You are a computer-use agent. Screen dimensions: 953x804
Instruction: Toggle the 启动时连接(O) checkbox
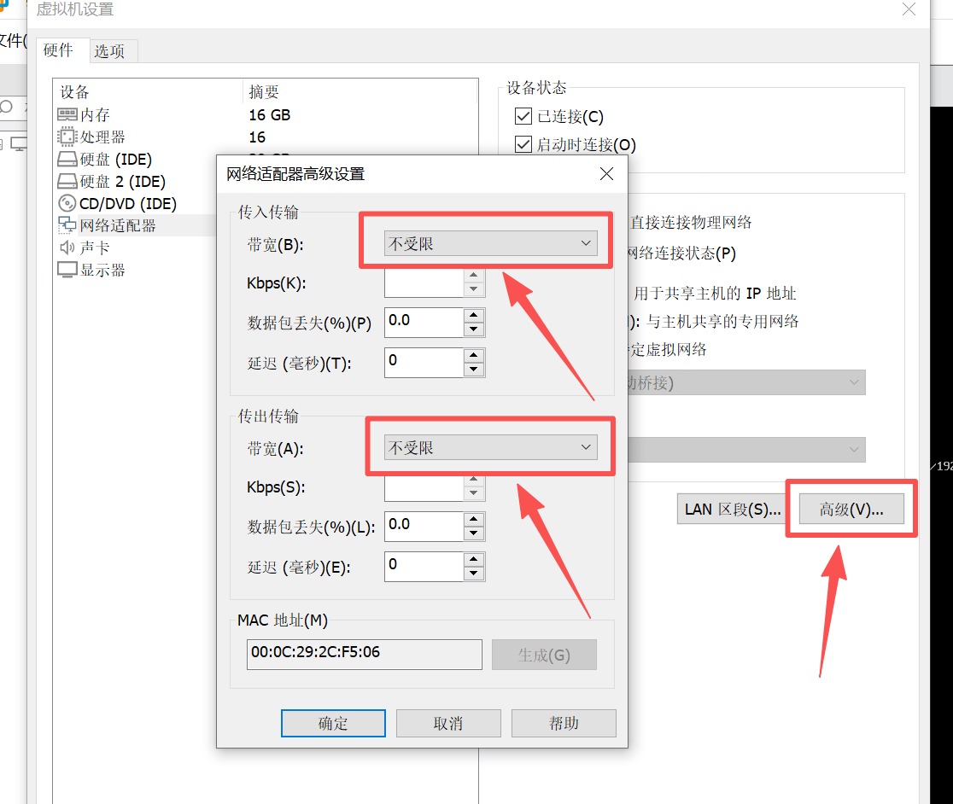tap(523, 144)
